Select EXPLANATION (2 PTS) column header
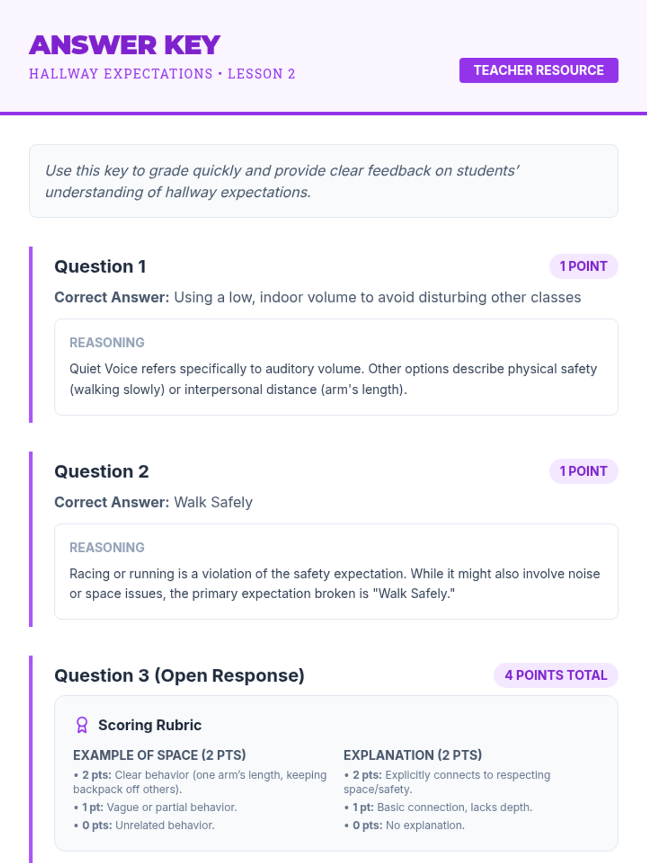 point(413,755)
